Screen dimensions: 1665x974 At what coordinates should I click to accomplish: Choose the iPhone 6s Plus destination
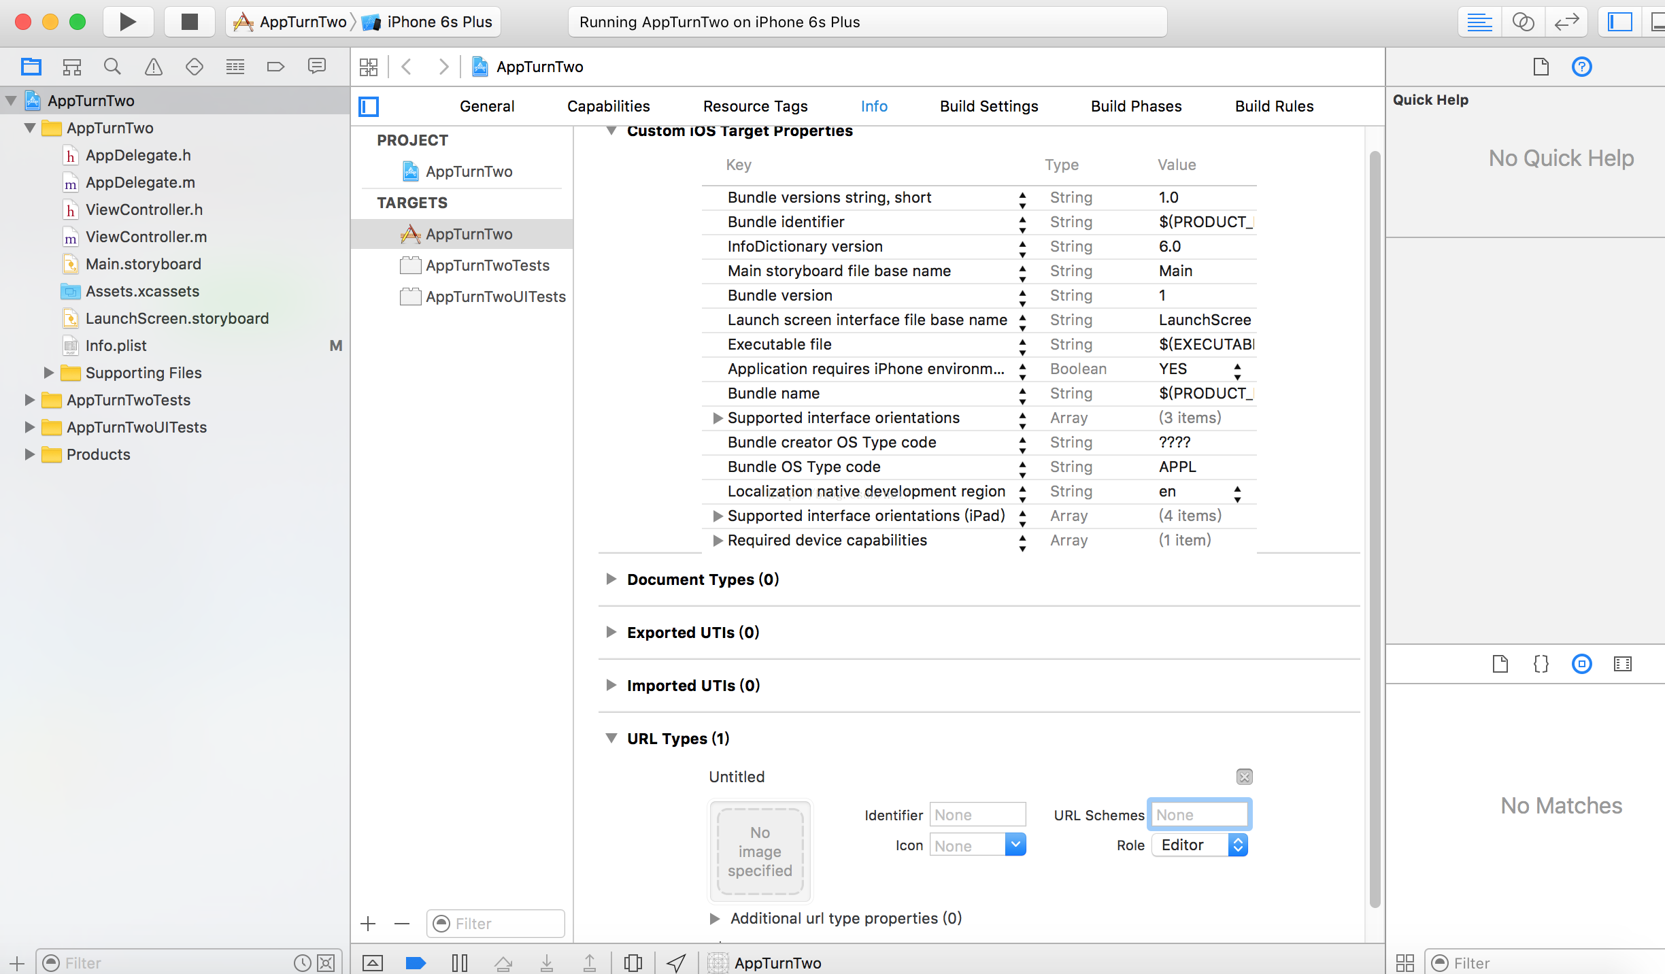pos(428,22)
